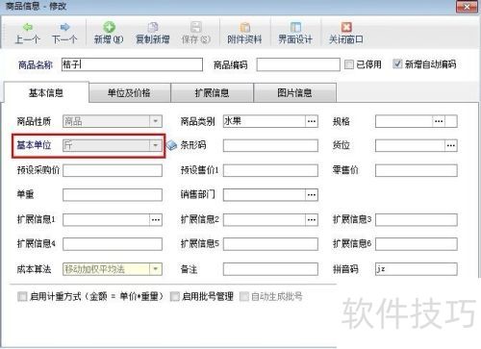The height and width of the screenshot is (349, 481).
Task: Open the 扩展信息1 ellipsis picker
Action: tap(156, 220)
